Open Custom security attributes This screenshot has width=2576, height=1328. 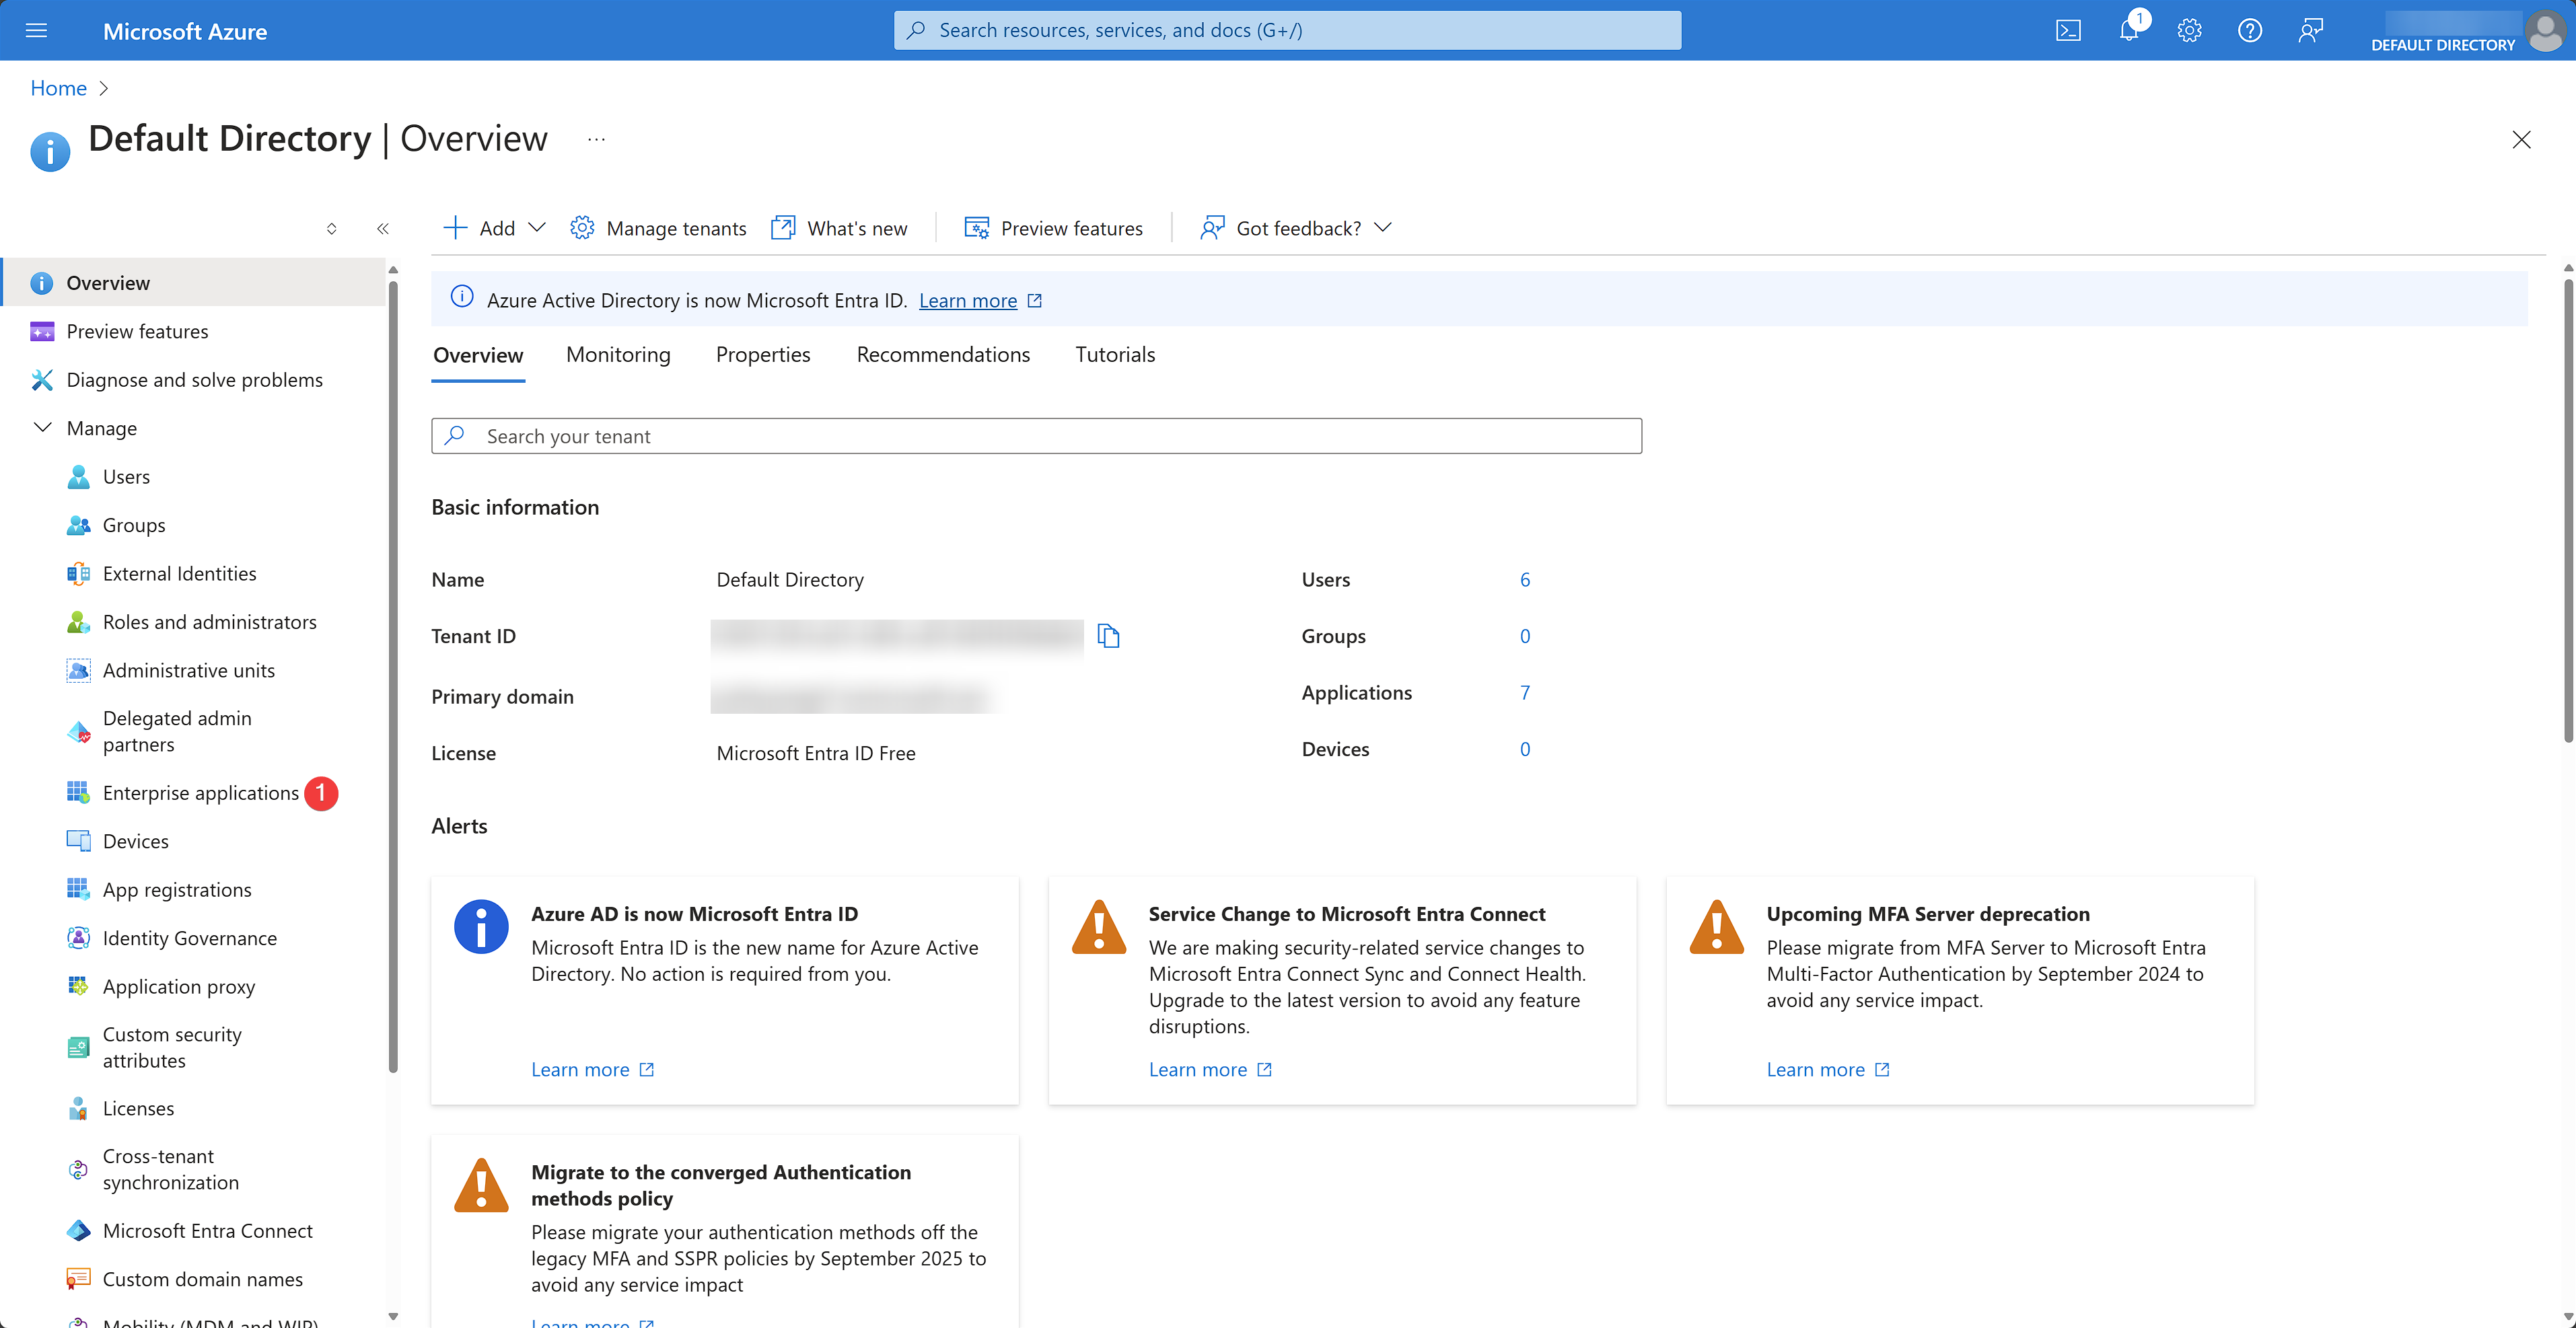172,1047
